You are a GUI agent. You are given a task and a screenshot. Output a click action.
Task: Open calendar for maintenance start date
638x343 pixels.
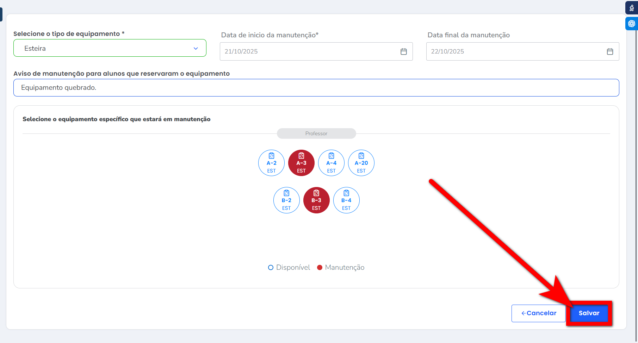404,52
